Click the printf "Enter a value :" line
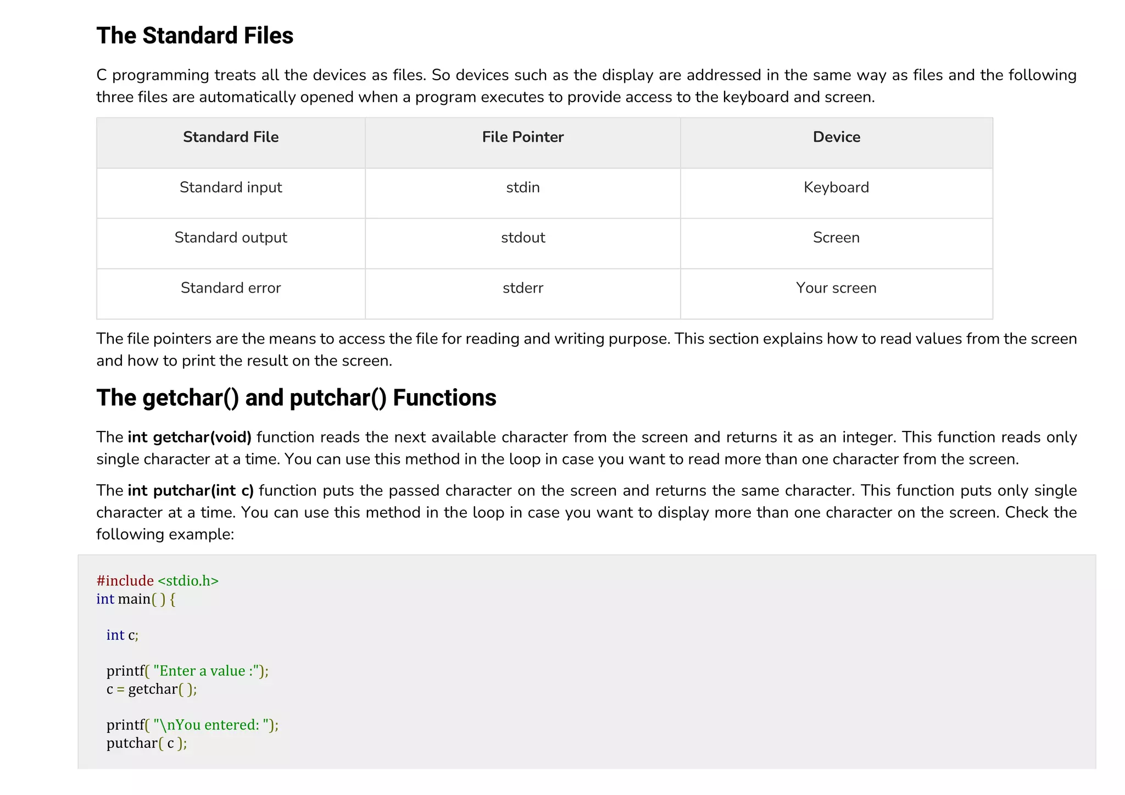 pos(187,671)
